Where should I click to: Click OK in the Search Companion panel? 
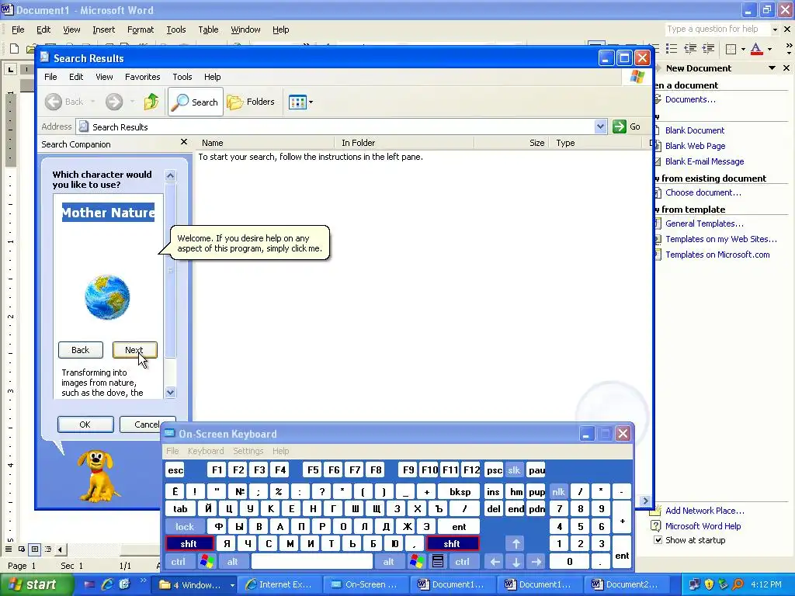click(x=85, y=424)
